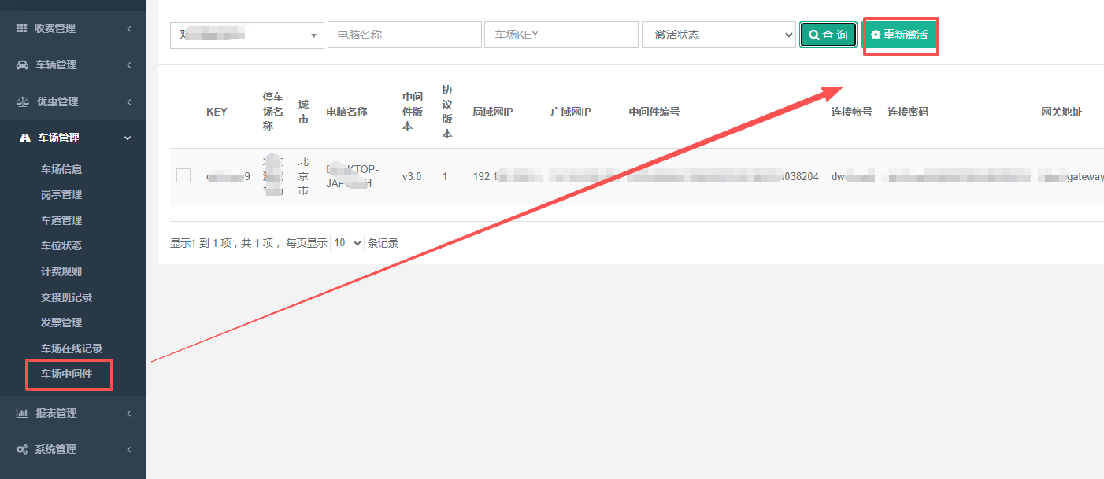Open 计费规则 in the sidebar

61,271
